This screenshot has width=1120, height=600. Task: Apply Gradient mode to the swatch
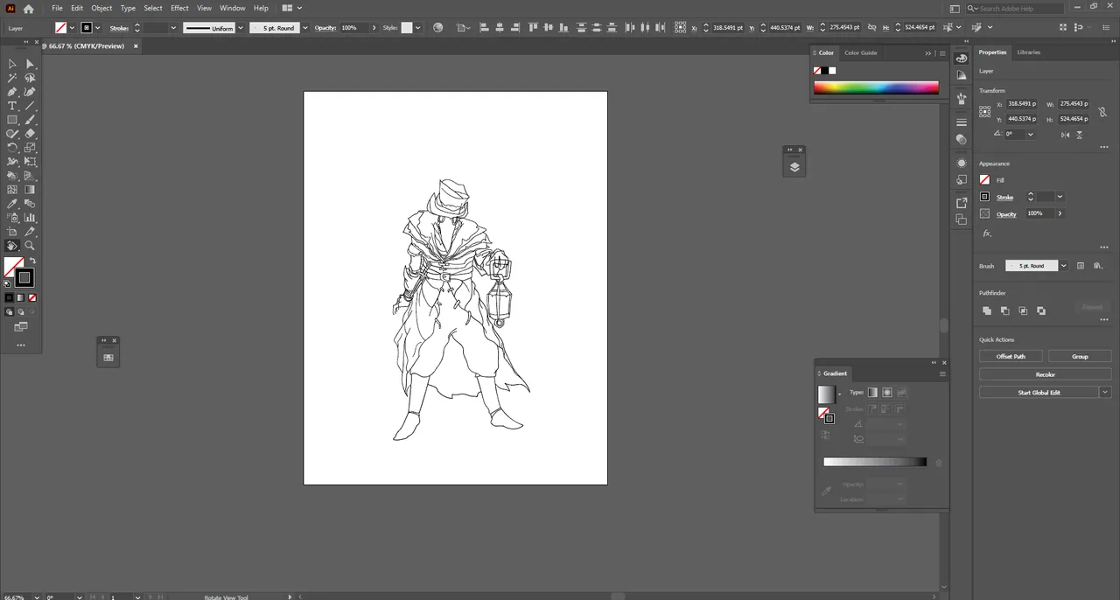tap(21, 297)
